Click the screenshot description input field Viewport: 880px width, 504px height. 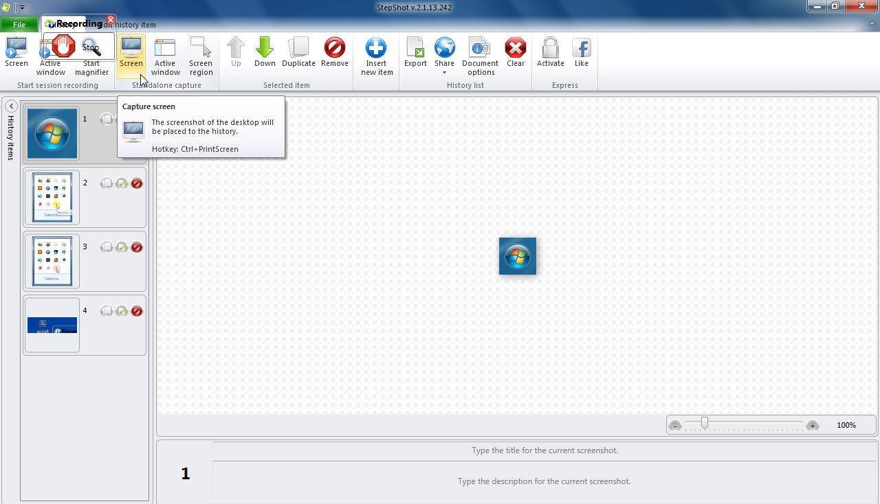(544, 481)
